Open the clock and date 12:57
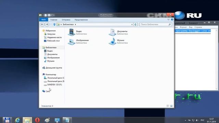Image resolution: width=219 pixels, height=123 pixels. click(211, 120)
